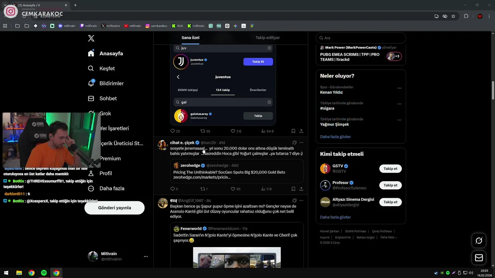Bookmark this page with the star
The width and height of the screenshot is (495, 278).
(453, 16)
